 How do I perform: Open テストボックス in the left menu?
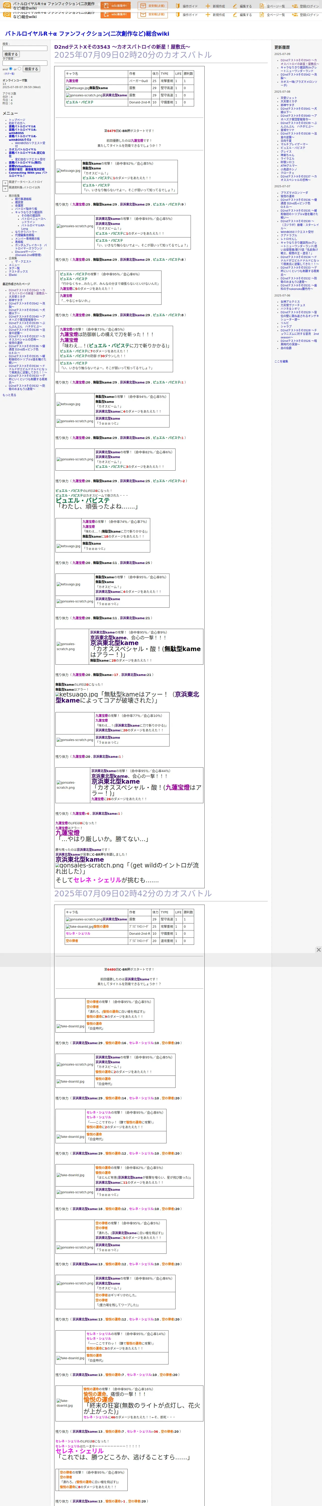click(x=18, y=271)
